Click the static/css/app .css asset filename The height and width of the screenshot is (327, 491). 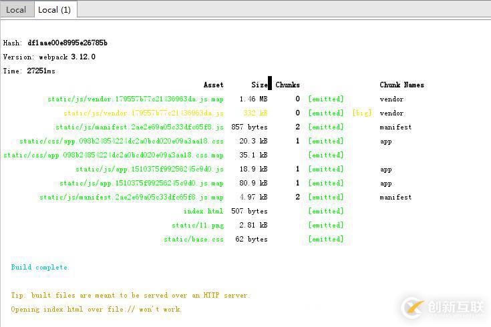click(122, 141)
